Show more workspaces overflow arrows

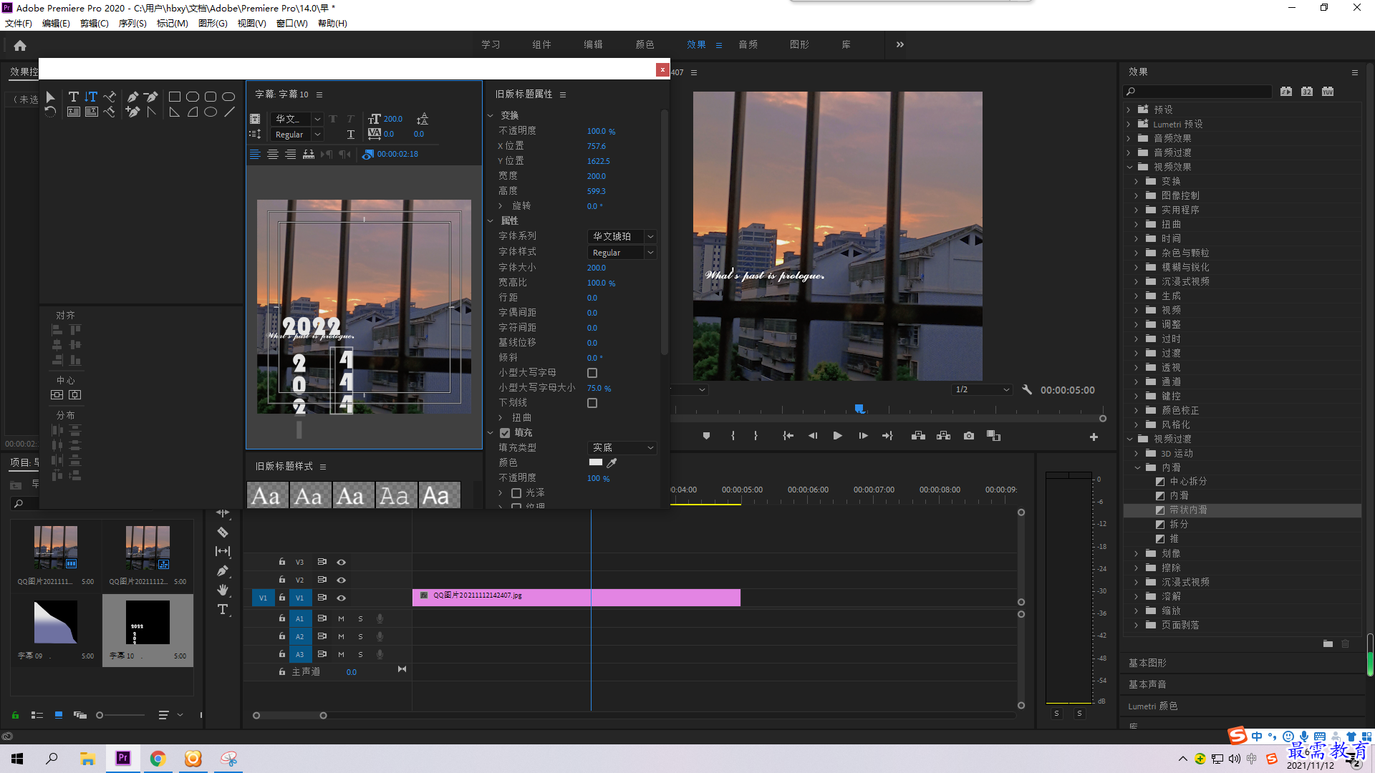[x=900, y=44]
